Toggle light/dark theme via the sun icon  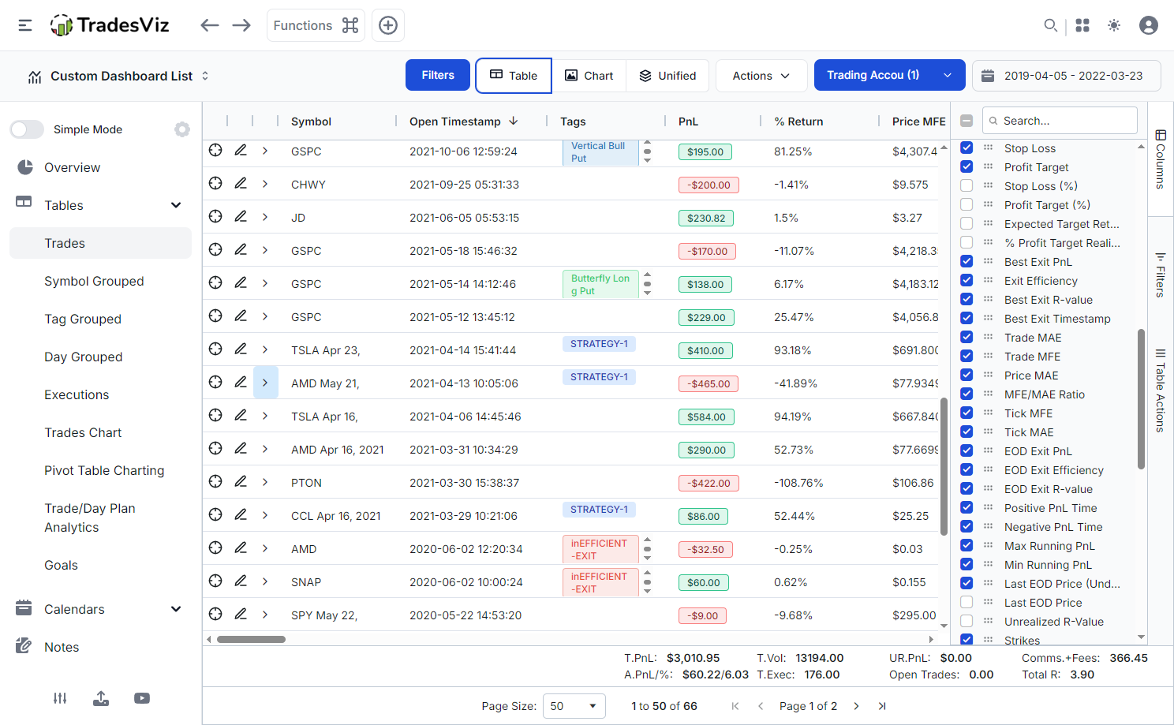pyautogui.click(x=1114, y=24)
